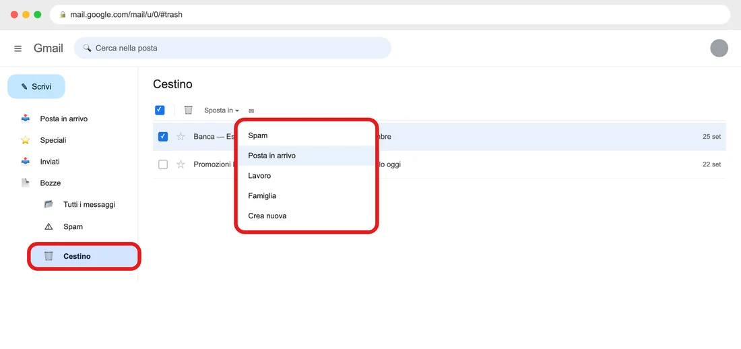Open Inviati in sidebar
The height and width of the screenshot is (349, 741).
point(50,162)
